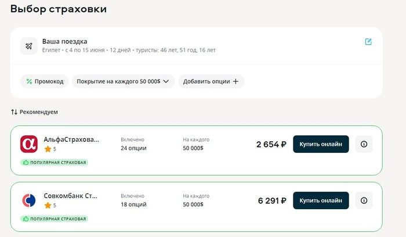Click the airplane trip icon
The width and height of the screenshot is (406, 237).
tap(28, 46)
